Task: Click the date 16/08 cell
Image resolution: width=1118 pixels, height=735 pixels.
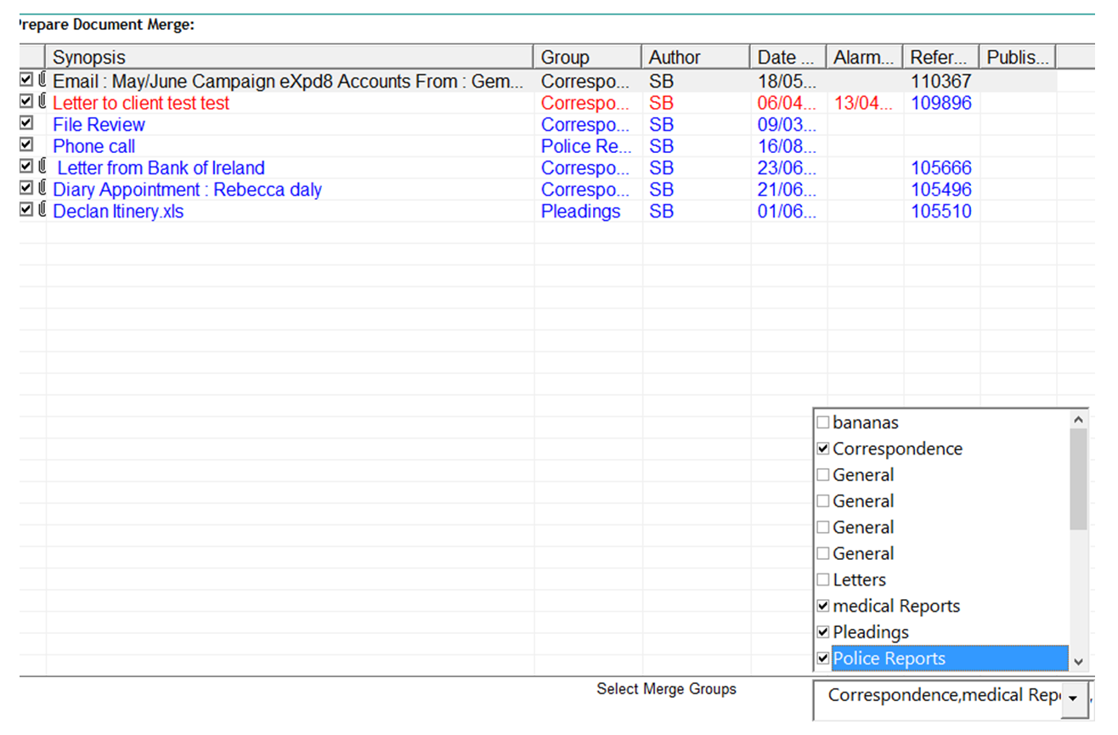Action: (x=786, y=146)
